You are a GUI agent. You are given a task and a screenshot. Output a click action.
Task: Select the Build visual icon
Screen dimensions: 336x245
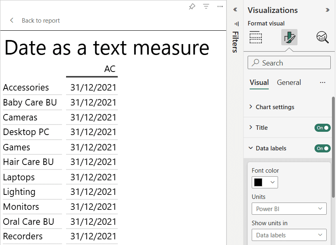(x=256, y=38)
